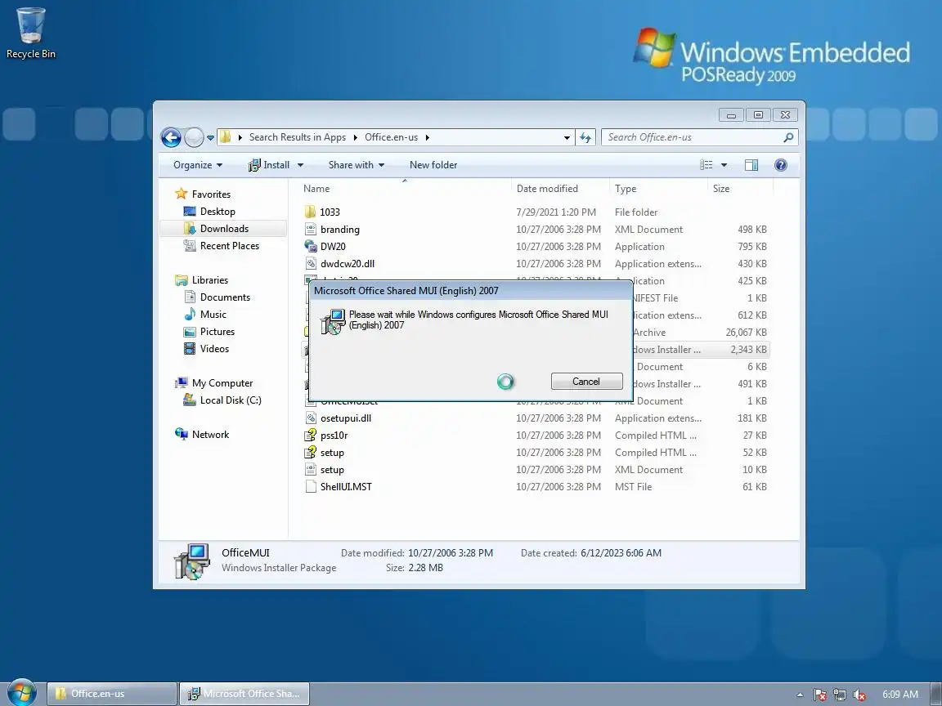Image resolution: width=942 pixels, height=706 pixels.
Task: Select setup XML document icon
Action: coord(311,470)
